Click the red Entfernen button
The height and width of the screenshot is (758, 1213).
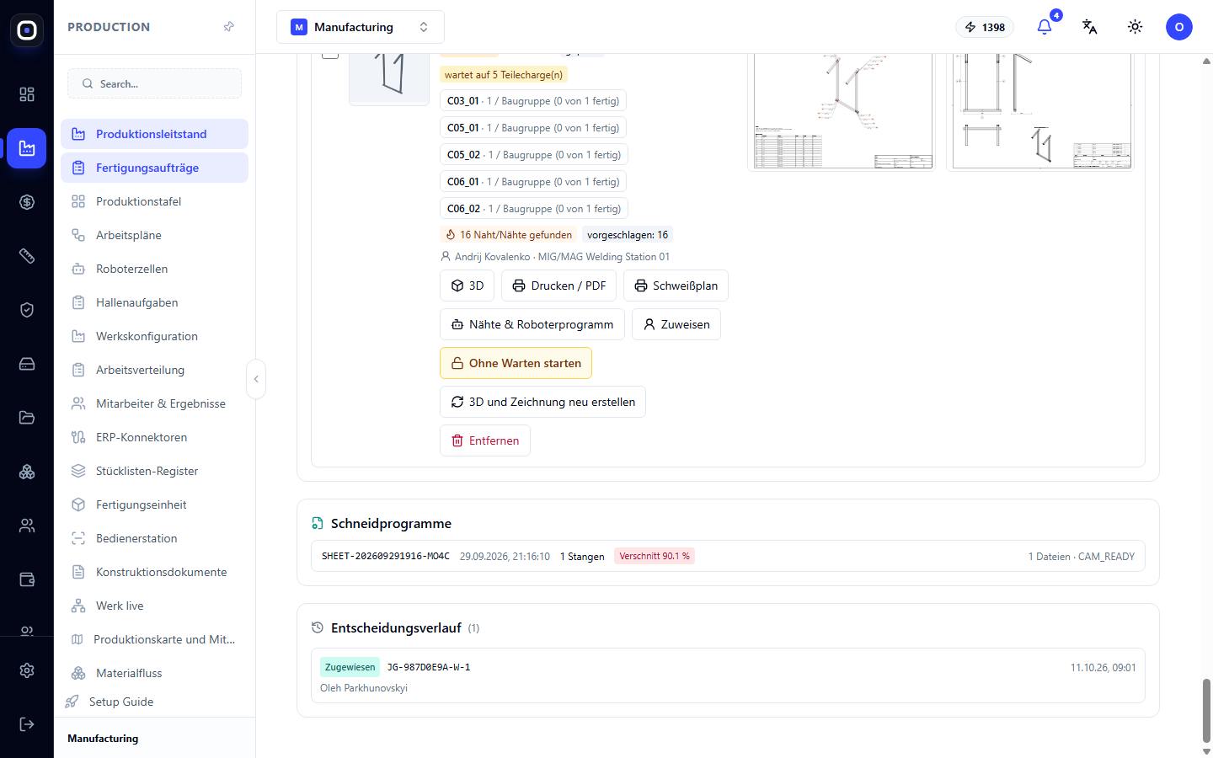click(485, 440)
